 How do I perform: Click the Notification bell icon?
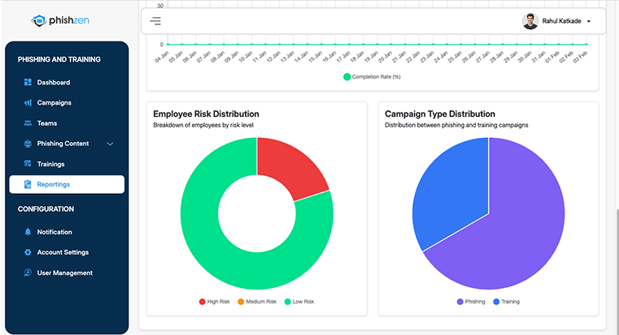pyautogui.click(x=28, y=232)
